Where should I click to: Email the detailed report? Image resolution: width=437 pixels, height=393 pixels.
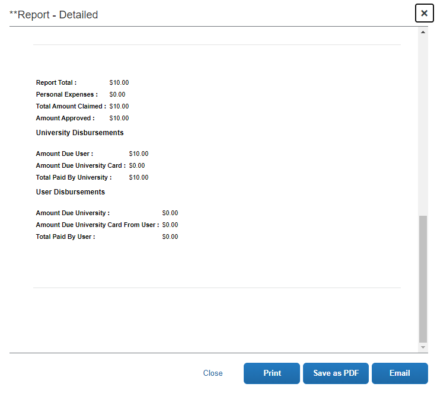tap(400, 373)
